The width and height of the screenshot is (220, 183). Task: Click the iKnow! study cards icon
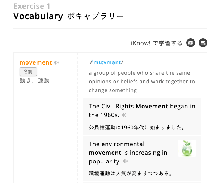[191, 43]
